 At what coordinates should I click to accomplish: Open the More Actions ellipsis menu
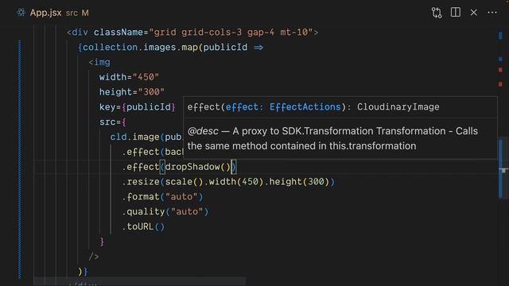tap(492, 13)
